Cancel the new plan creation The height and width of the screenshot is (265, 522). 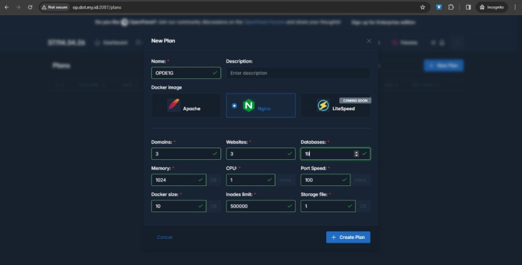pos(164,237)
